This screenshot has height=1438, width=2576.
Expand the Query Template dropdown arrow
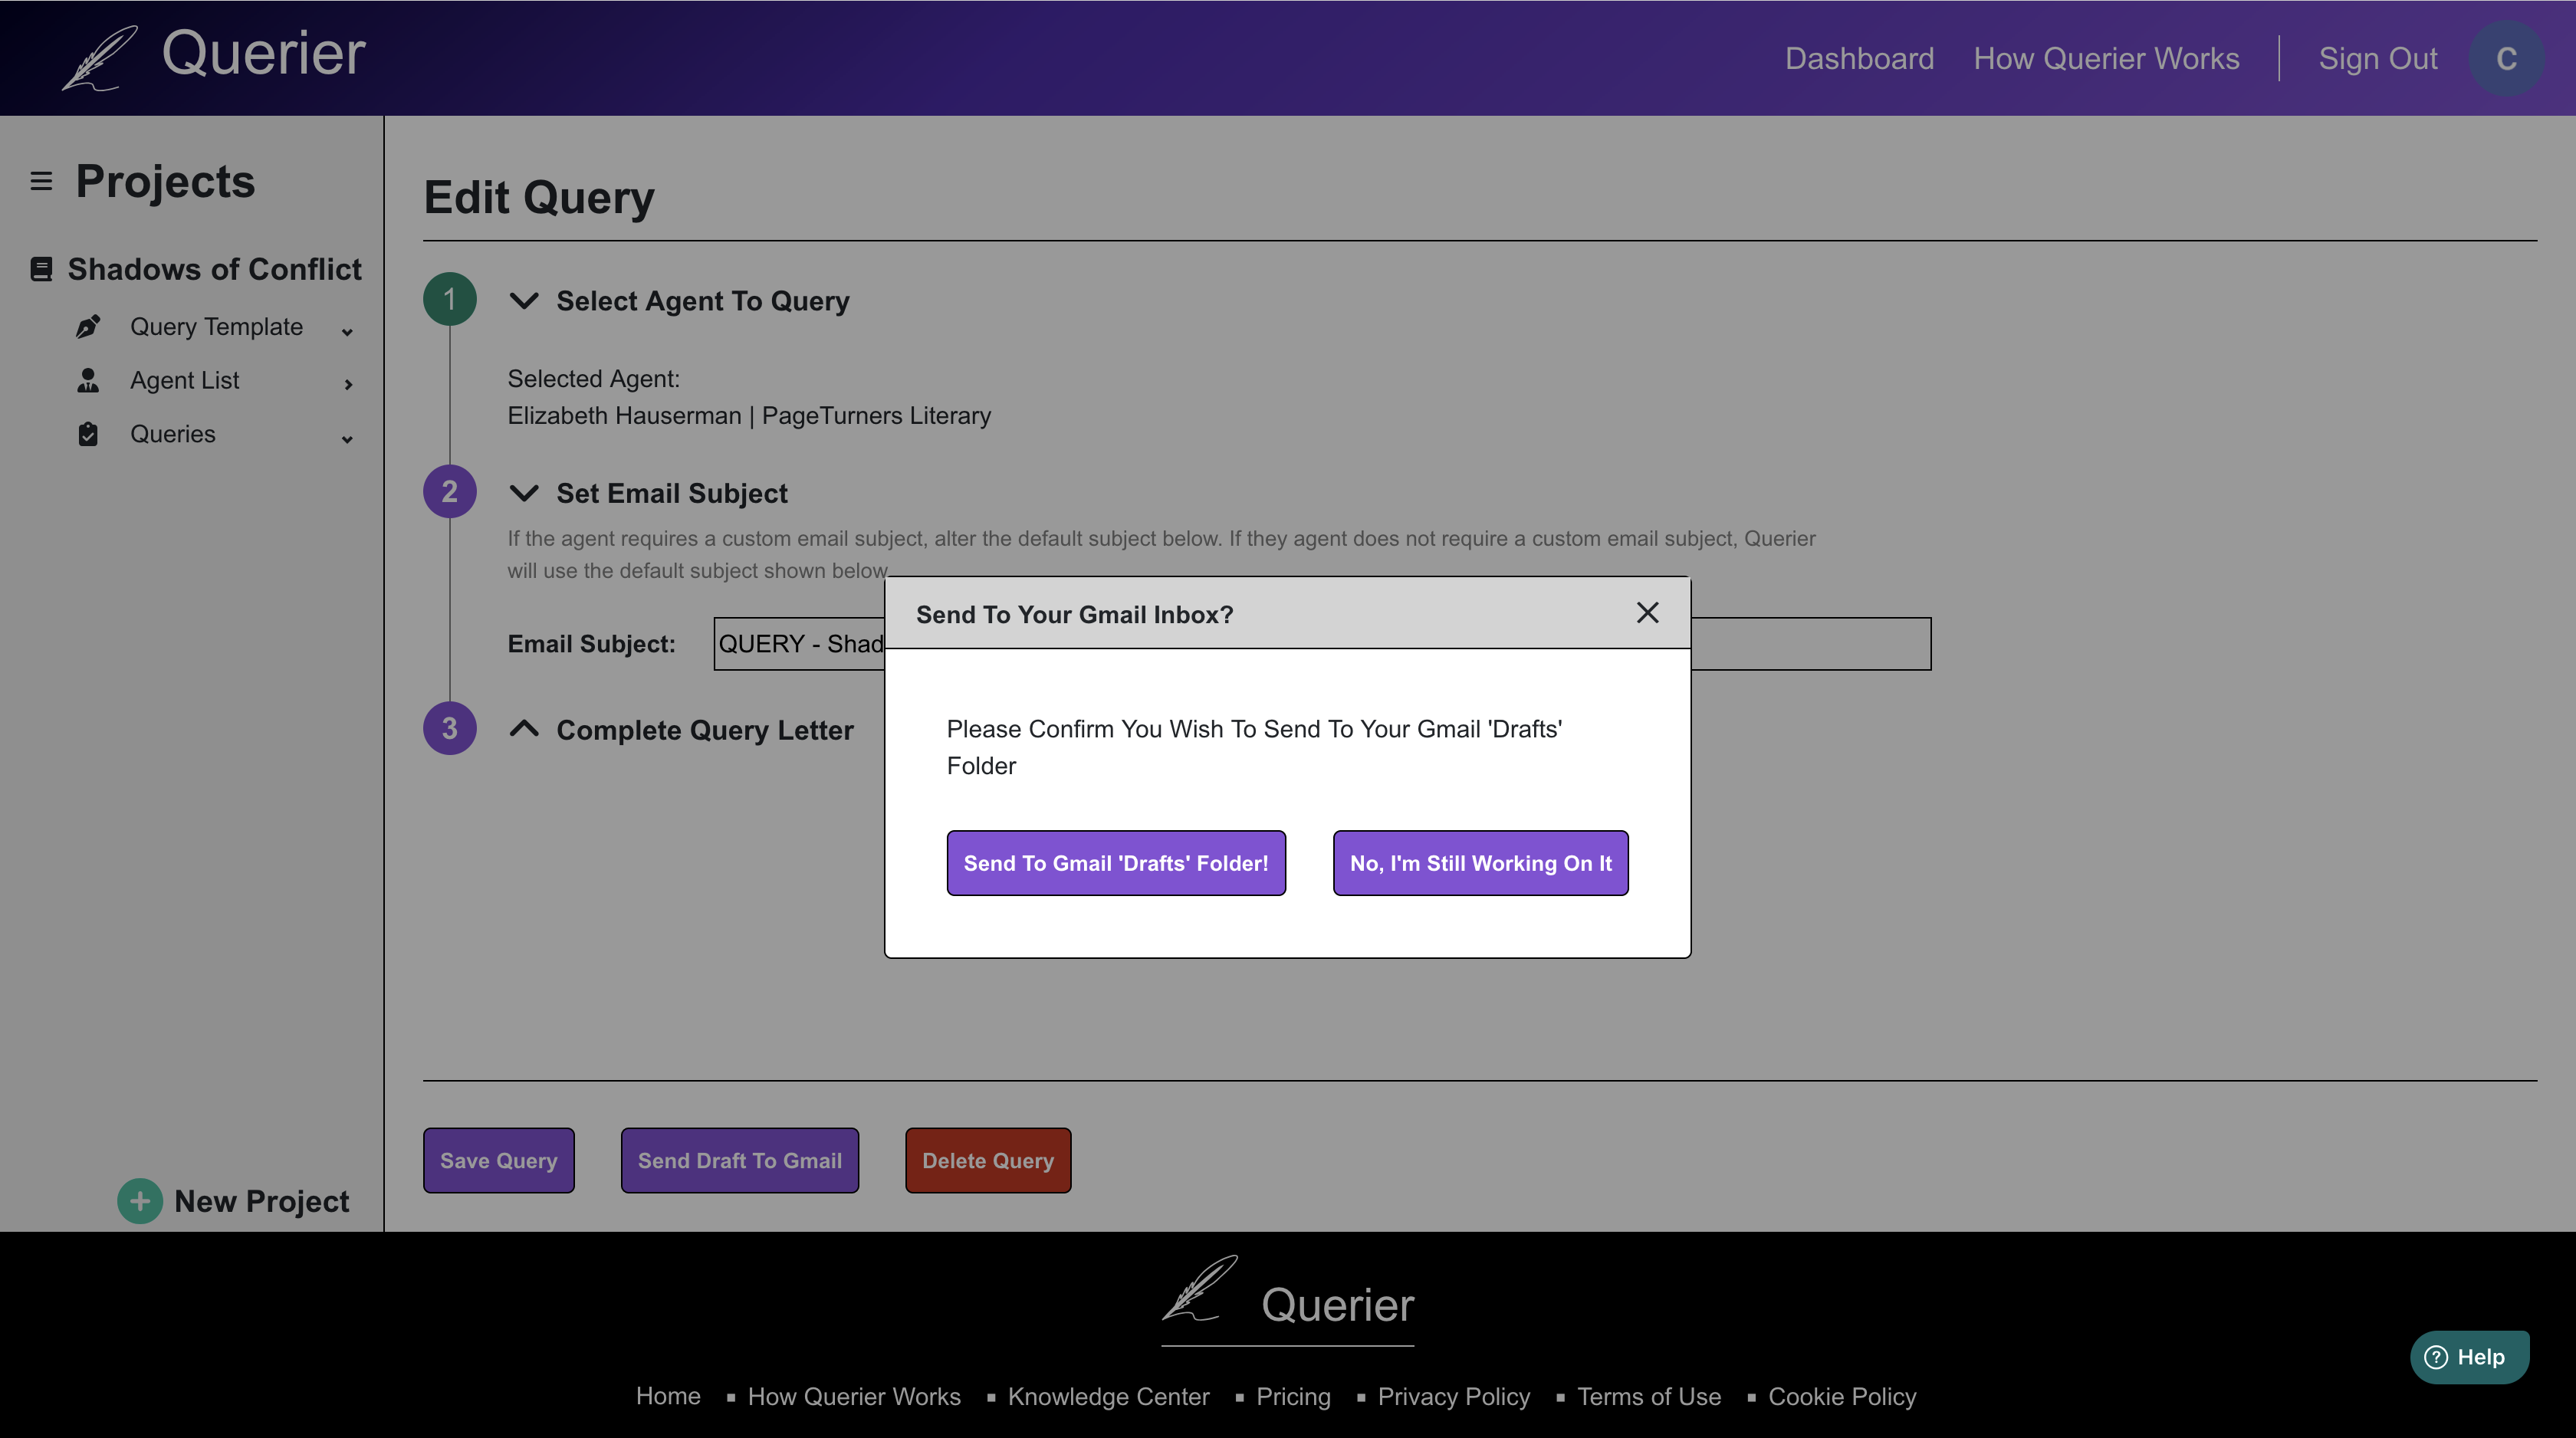(347, 332)
